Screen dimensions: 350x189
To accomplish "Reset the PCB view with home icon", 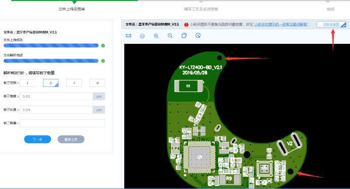I will pyautogui.click(x=142, y=36).
